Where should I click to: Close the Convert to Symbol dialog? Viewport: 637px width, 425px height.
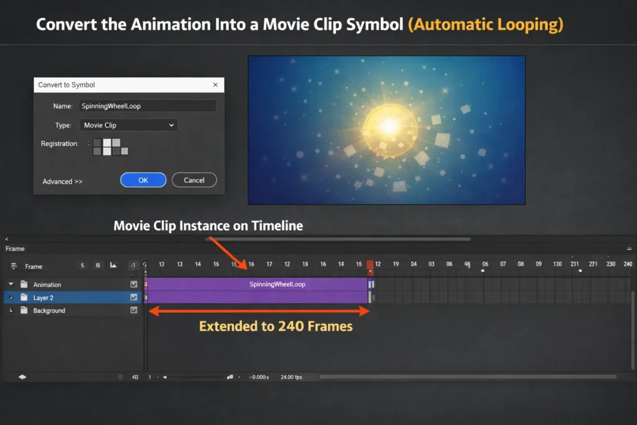(215, 85)
